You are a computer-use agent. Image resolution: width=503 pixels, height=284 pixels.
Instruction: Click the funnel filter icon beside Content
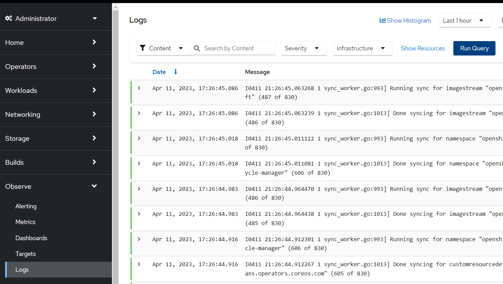pos(143,48)
